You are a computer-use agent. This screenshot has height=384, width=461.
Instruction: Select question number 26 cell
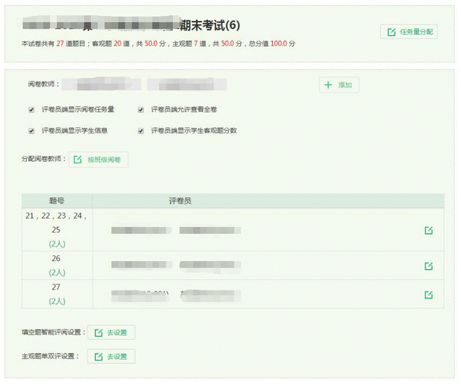coord(56,259)
